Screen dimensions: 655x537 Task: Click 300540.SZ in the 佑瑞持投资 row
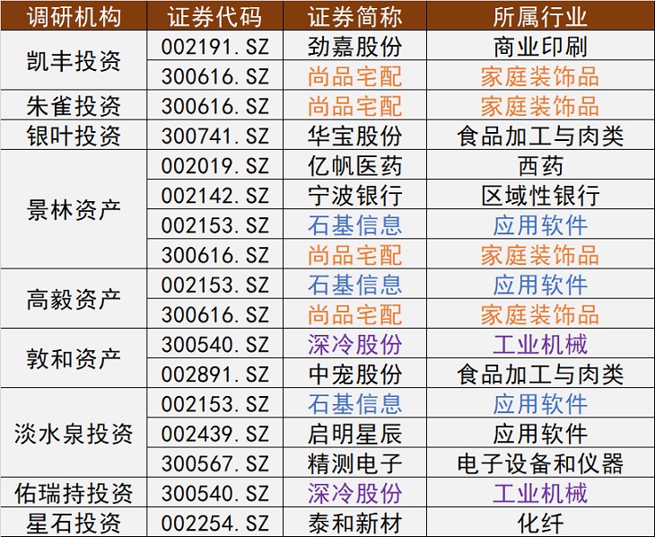click(x=214, y=493)
